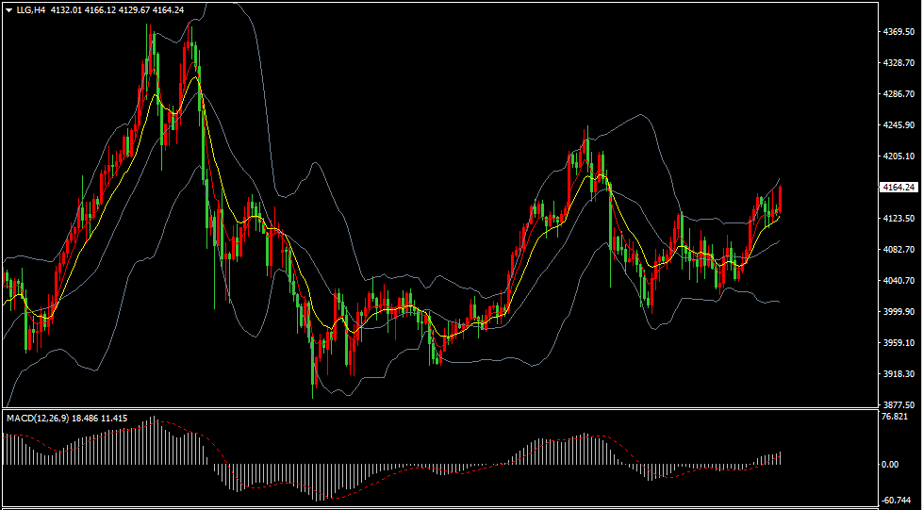The height and width of the screenshot is (510, 923).
Task: Click the MACD(12,26,9) indicator label
Action: [39, 419]
